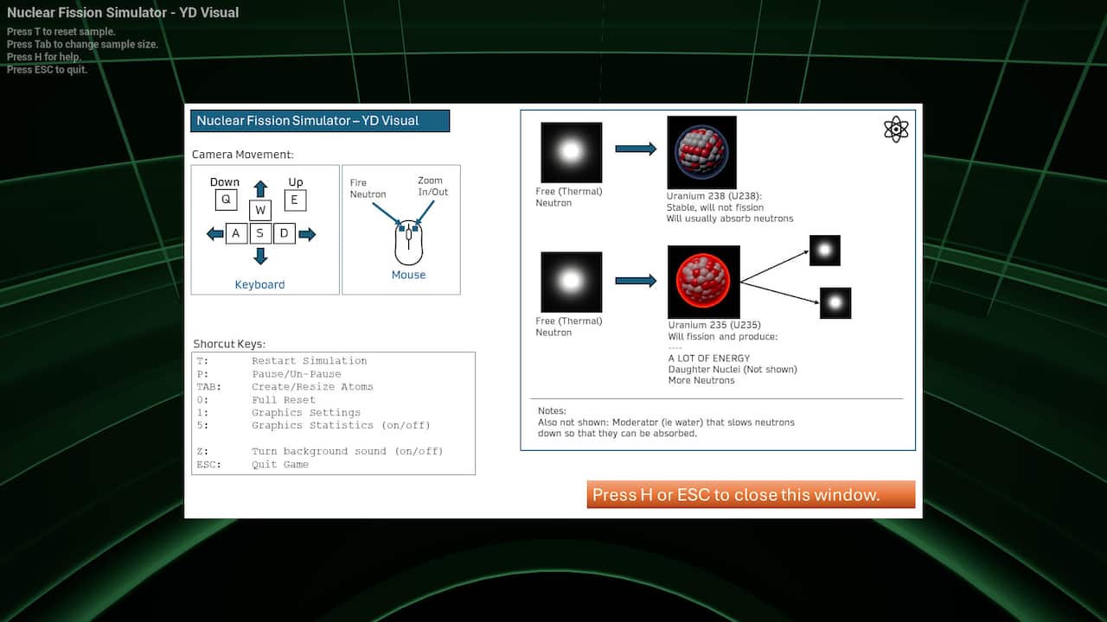Click the 'Restart Simulation' shortcut row
This screenshot has width=1107, height=622.
282,361
